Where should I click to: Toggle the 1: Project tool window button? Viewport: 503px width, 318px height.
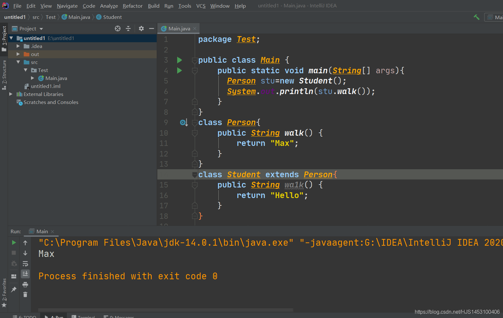[x=4, y=39]
